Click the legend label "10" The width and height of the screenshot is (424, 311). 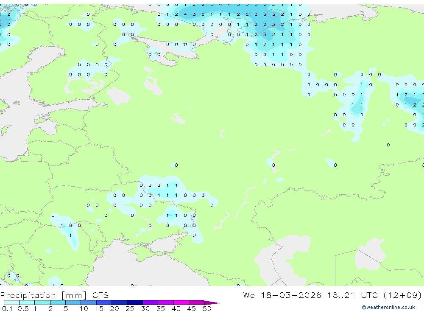[84, 308]
